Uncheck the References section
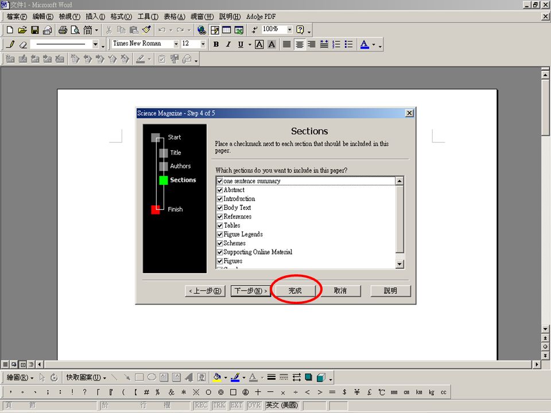This screenshot has width=551, height=413. click(x=220, y=217)
